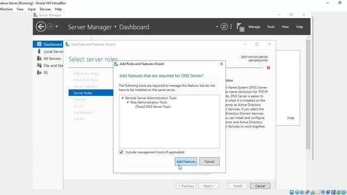
Task: Click the IIS icon in sidebar
Action: pos(39,73)
